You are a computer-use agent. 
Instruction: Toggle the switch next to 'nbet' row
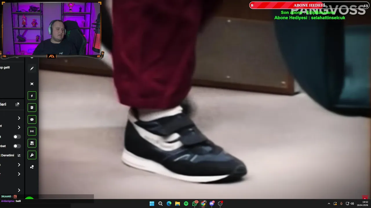17,146
